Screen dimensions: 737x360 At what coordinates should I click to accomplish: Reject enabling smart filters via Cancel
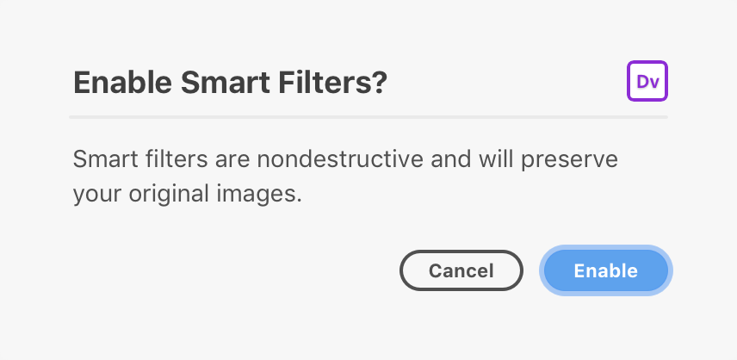461,270
